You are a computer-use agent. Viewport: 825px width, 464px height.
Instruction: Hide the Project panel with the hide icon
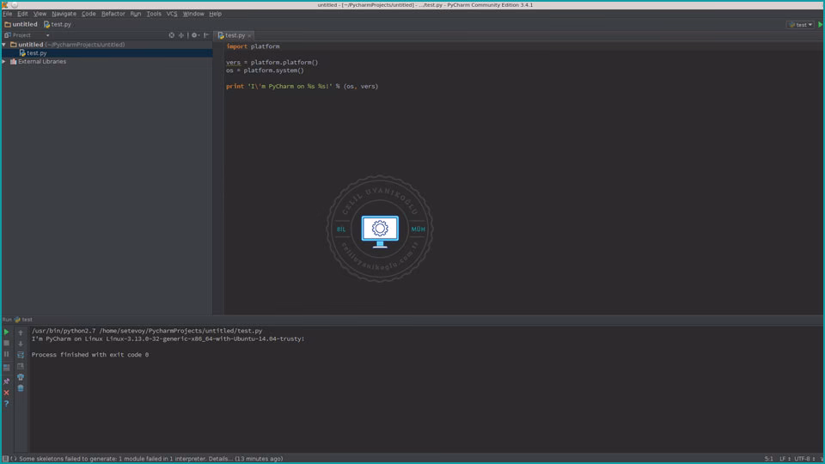pos(206,35)
